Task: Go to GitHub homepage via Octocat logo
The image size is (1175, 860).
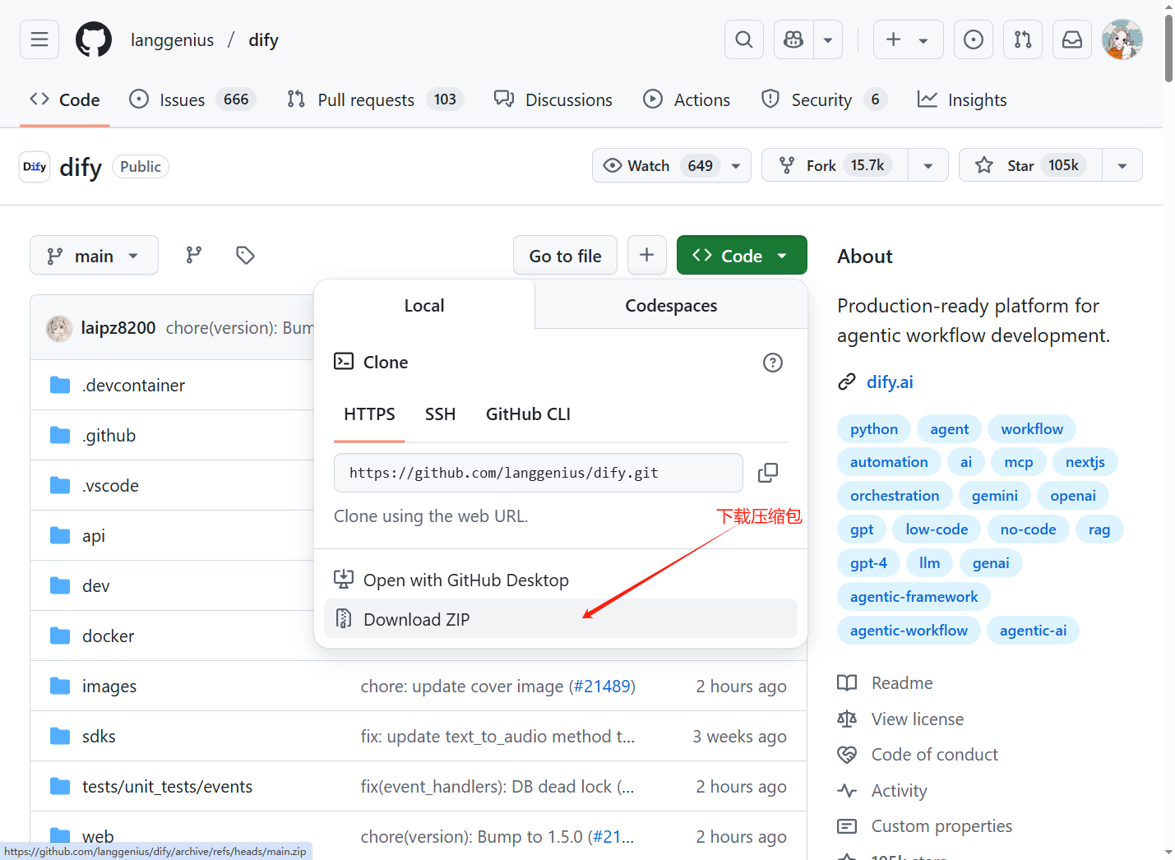Action: 94,39
